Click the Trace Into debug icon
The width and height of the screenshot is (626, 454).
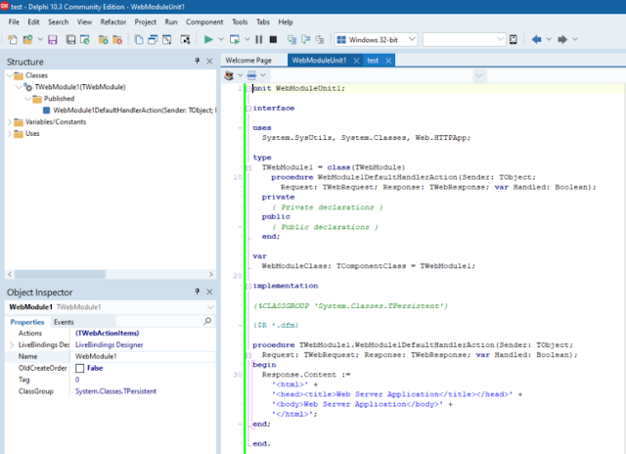pyautogui.click(x=291, y=39)
